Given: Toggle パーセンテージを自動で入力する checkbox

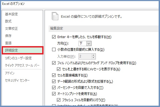Looking at the screenshot, I should pos(54,87).
